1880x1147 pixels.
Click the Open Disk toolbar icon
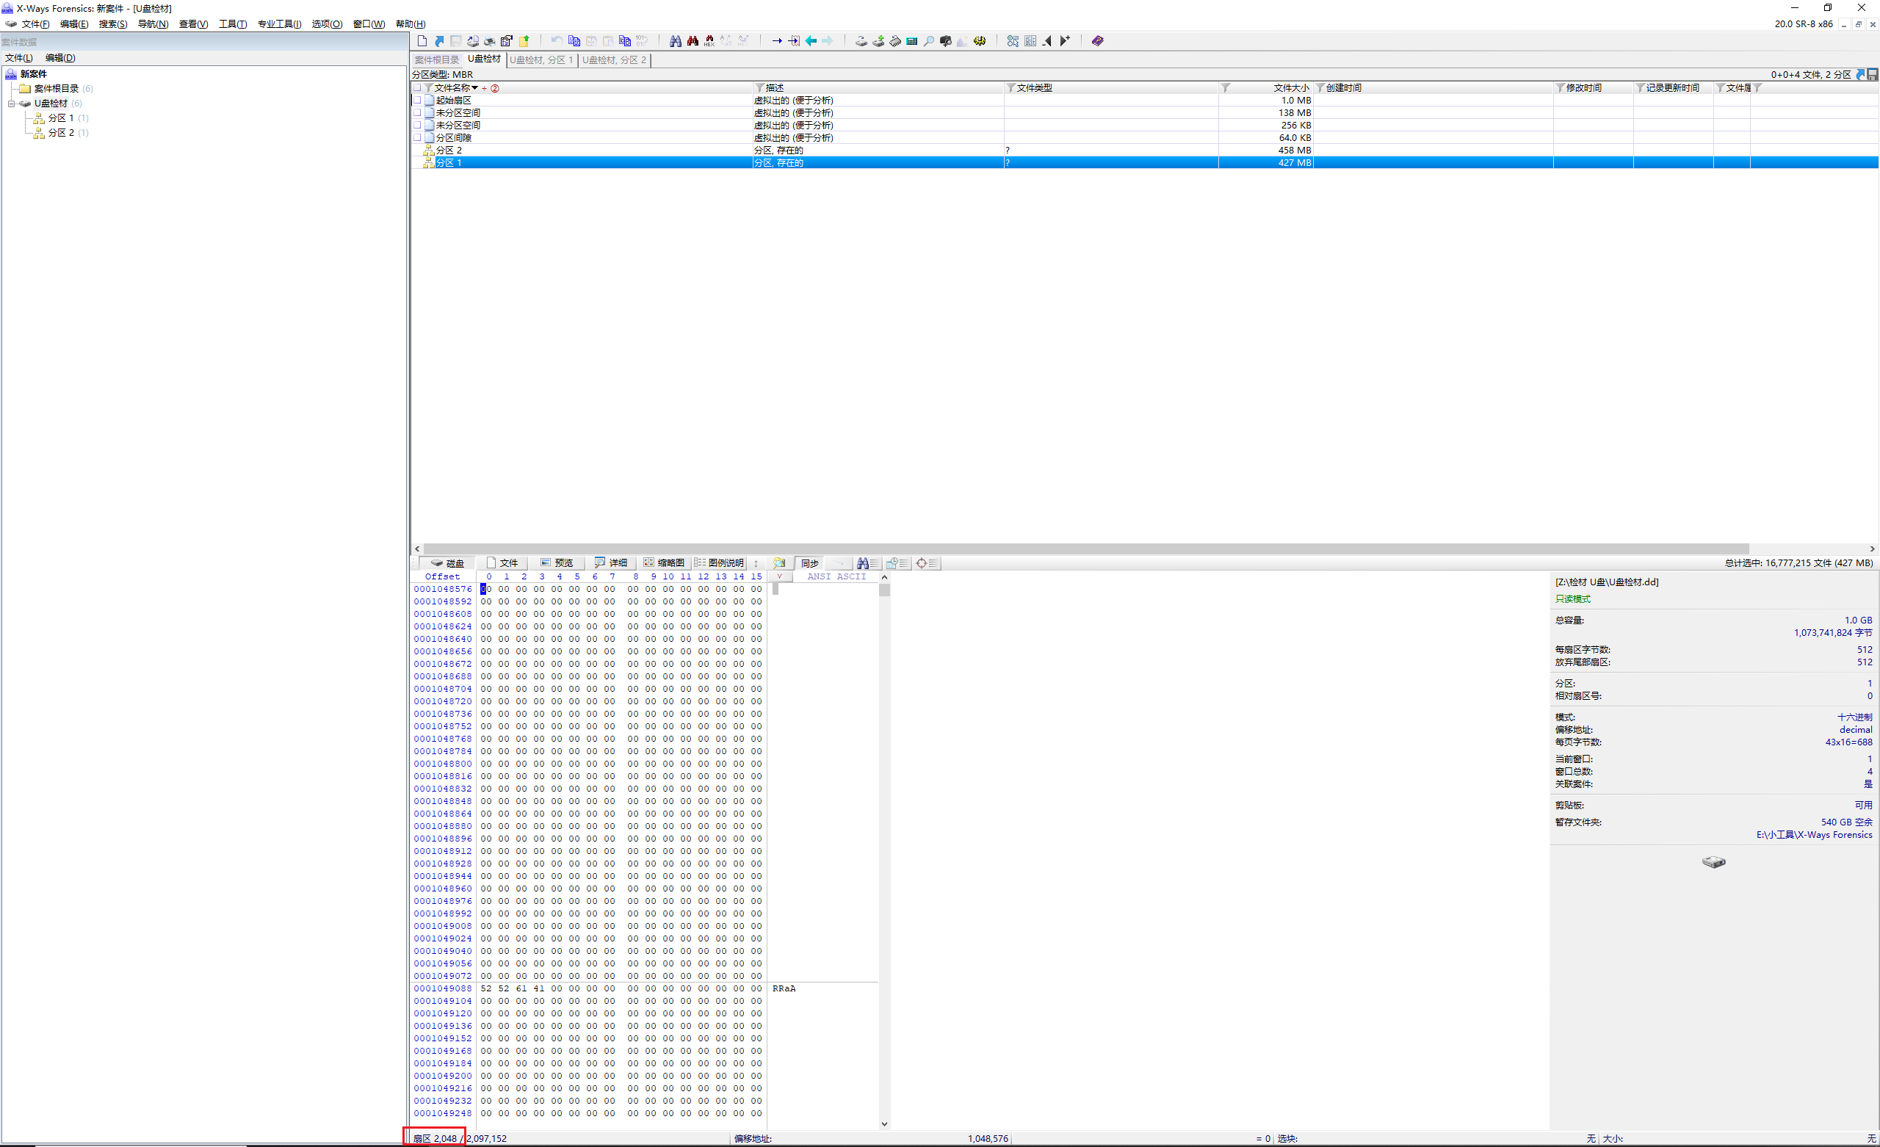[x=861, y=41]
